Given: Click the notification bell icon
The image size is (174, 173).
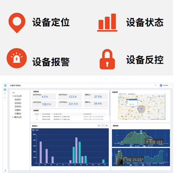Looking at the screenshot, I should click(x=155, y=85).
